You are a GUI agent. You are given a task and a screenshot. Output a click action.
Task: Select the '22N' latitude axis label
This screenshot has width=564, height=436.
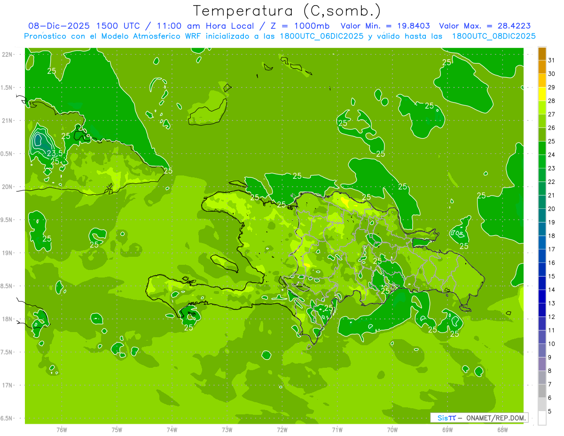click(7, 54)
